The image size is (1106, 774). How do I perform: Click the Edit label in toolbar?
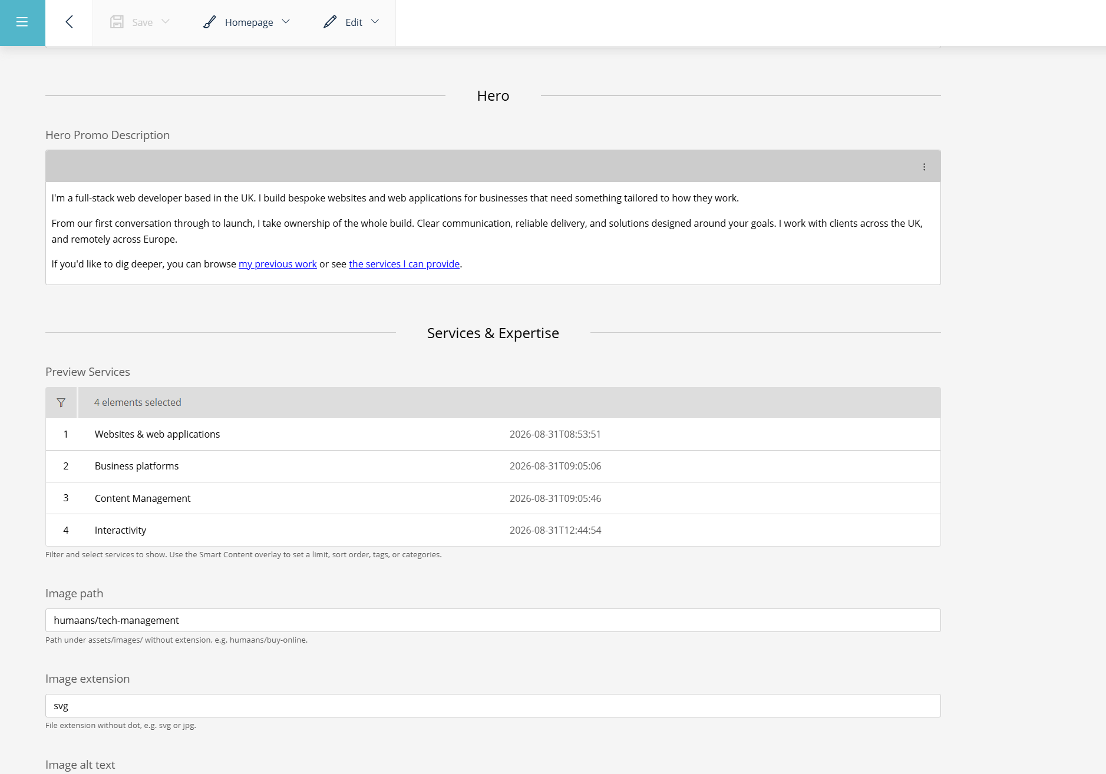click(354, 22)
